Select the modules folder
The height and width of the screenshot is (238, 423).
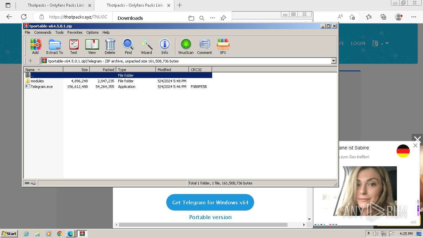tap(37, 81)
